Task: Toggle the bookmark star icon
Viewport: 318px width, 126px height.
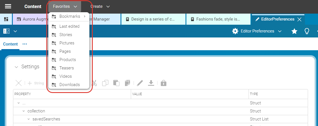Action: pyautogui.click(x=294, y=31)
